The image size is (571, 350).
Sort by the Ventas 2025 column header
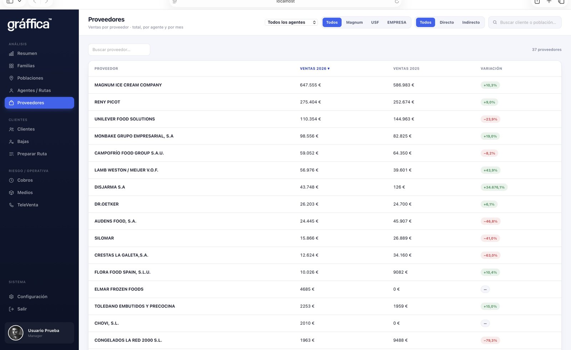point(406,68)
